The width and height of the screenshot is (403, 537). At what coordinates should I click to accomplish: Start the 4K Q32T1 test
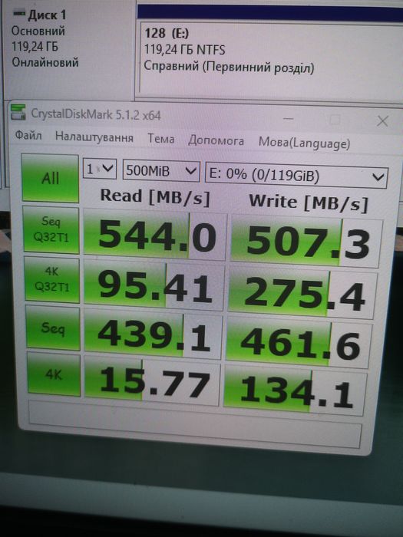pyautogui.click(x=52, y=280)
